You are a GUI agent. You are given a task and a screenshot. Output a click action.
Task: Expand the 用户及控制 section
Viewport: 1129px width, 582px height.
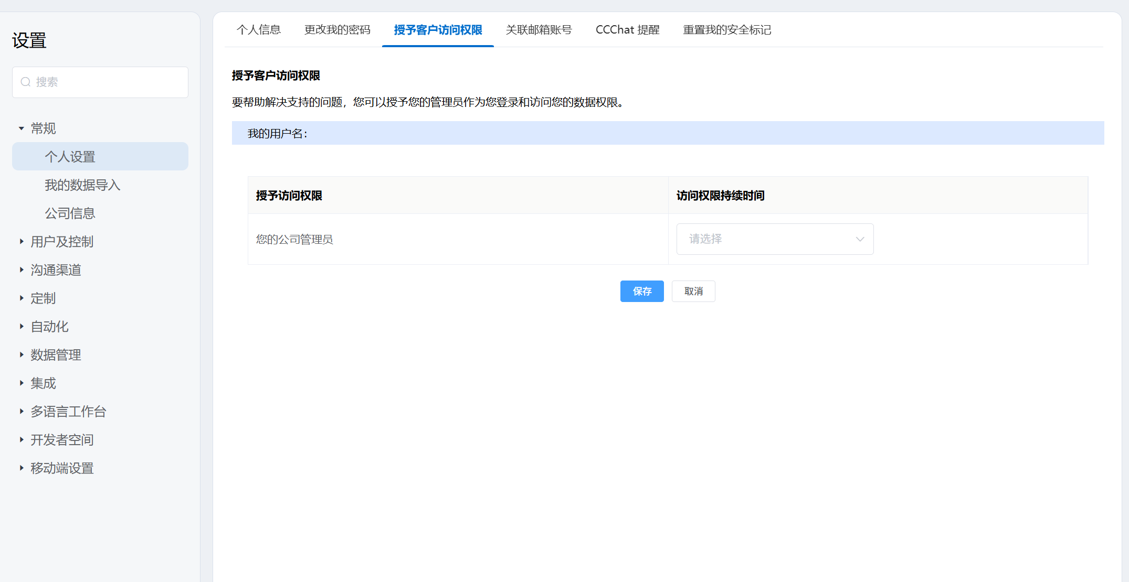[x=22, y=242]
